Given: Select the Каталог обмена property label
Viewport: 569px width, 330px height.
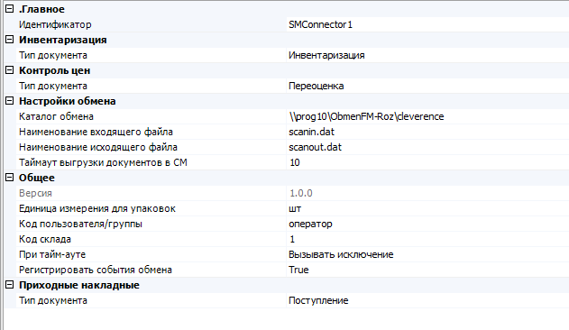Looking at the screenshot, I should [x=56, y=116].
